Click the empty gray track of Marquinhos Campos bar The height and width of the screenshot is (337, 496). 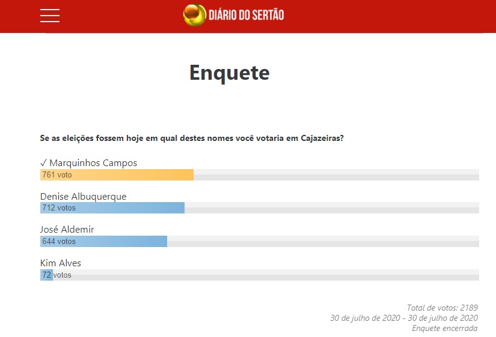(337, 175)
